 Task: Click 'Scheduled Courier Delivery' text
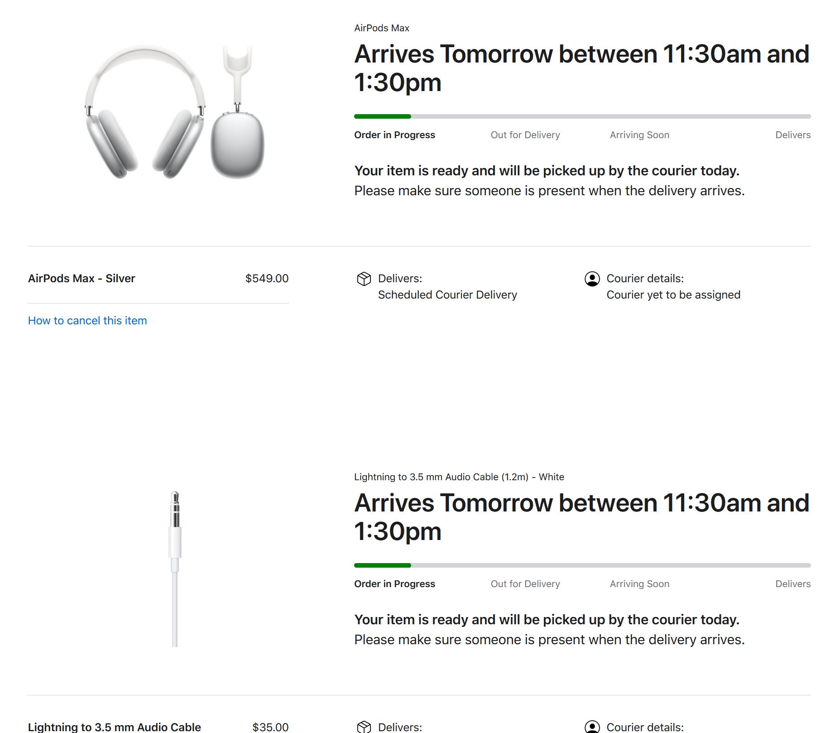click(447, 295)
